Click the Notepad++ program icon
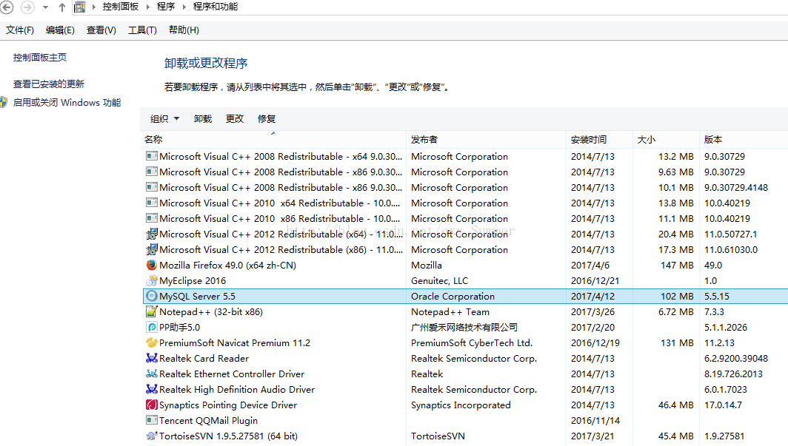 (x=150, y=311)
